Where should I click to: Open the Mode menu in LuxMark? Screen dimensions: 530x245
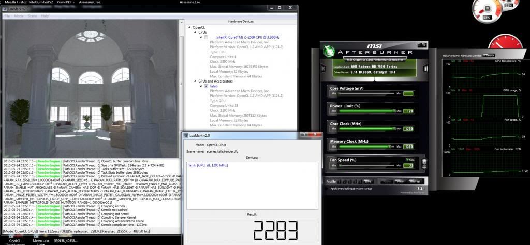pyautogui.click(x=19, y=16)
